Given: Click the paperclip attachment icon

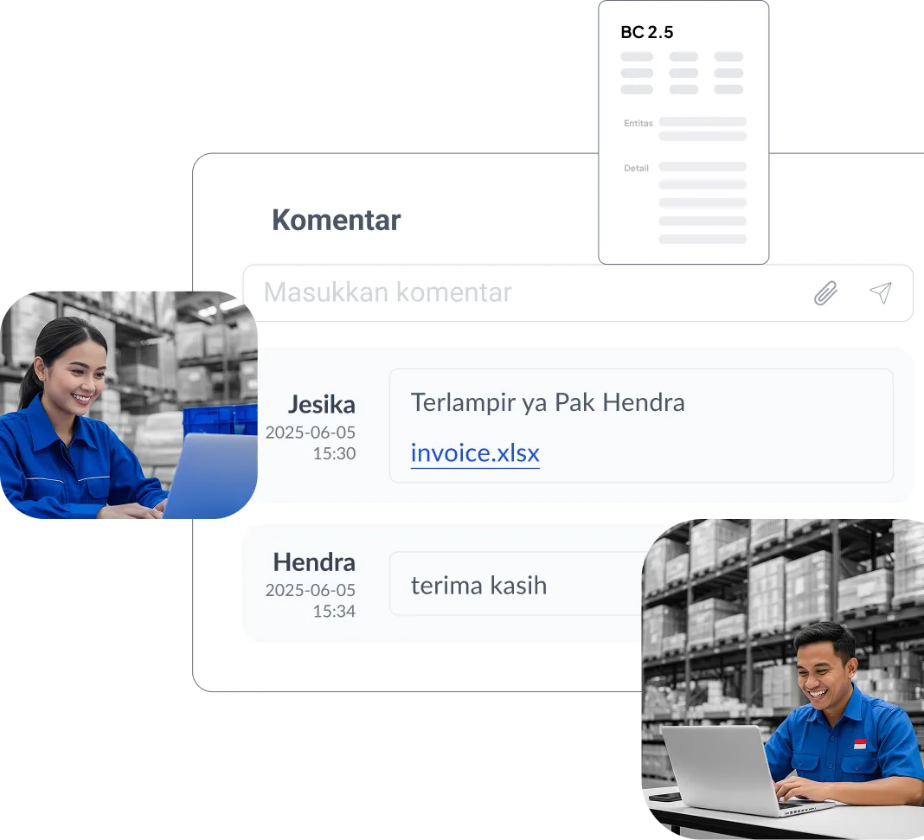Looking at the screenshot, I should [x=825, y=292].
